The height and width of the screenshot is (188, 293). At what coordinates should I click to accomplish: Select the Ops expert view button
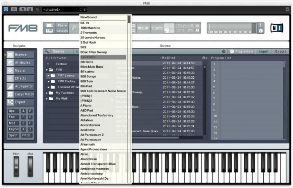click(x=13, y=111)
